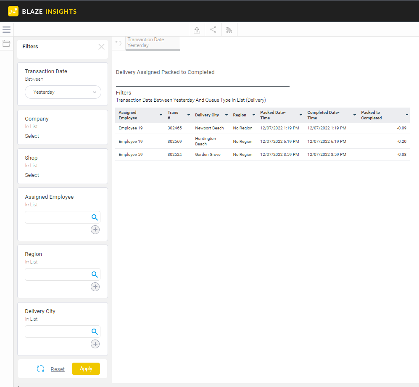Click the Garden Grove cell
The width and height of the screenshot is (419, 387).
click(208, 155)
